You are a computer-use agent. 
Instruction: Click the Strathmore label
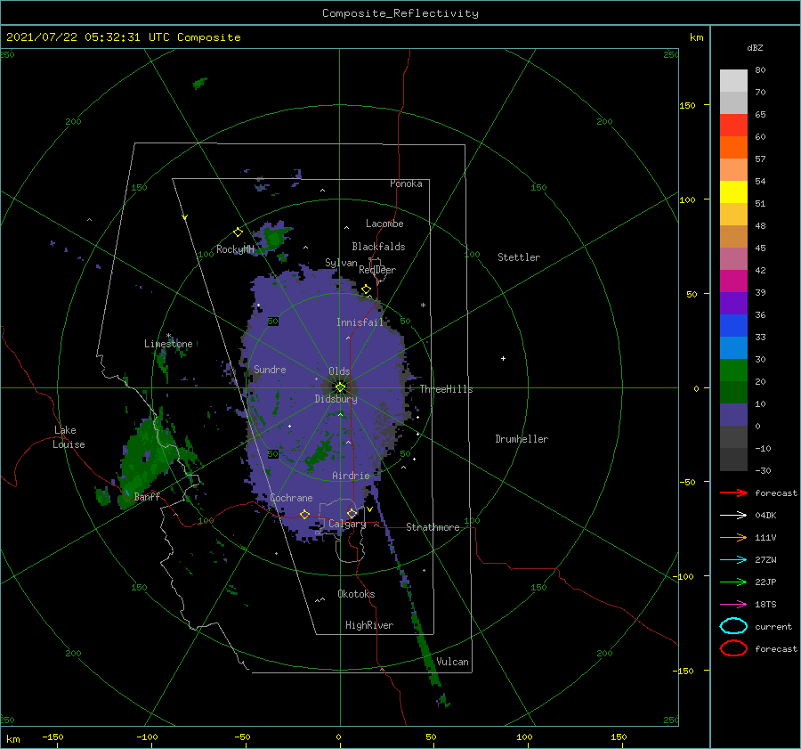coord(433,527)
